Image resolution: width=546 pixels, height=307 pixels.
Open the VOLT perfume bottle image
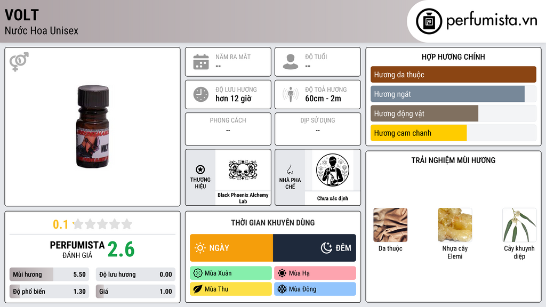(x=93, y=126)
